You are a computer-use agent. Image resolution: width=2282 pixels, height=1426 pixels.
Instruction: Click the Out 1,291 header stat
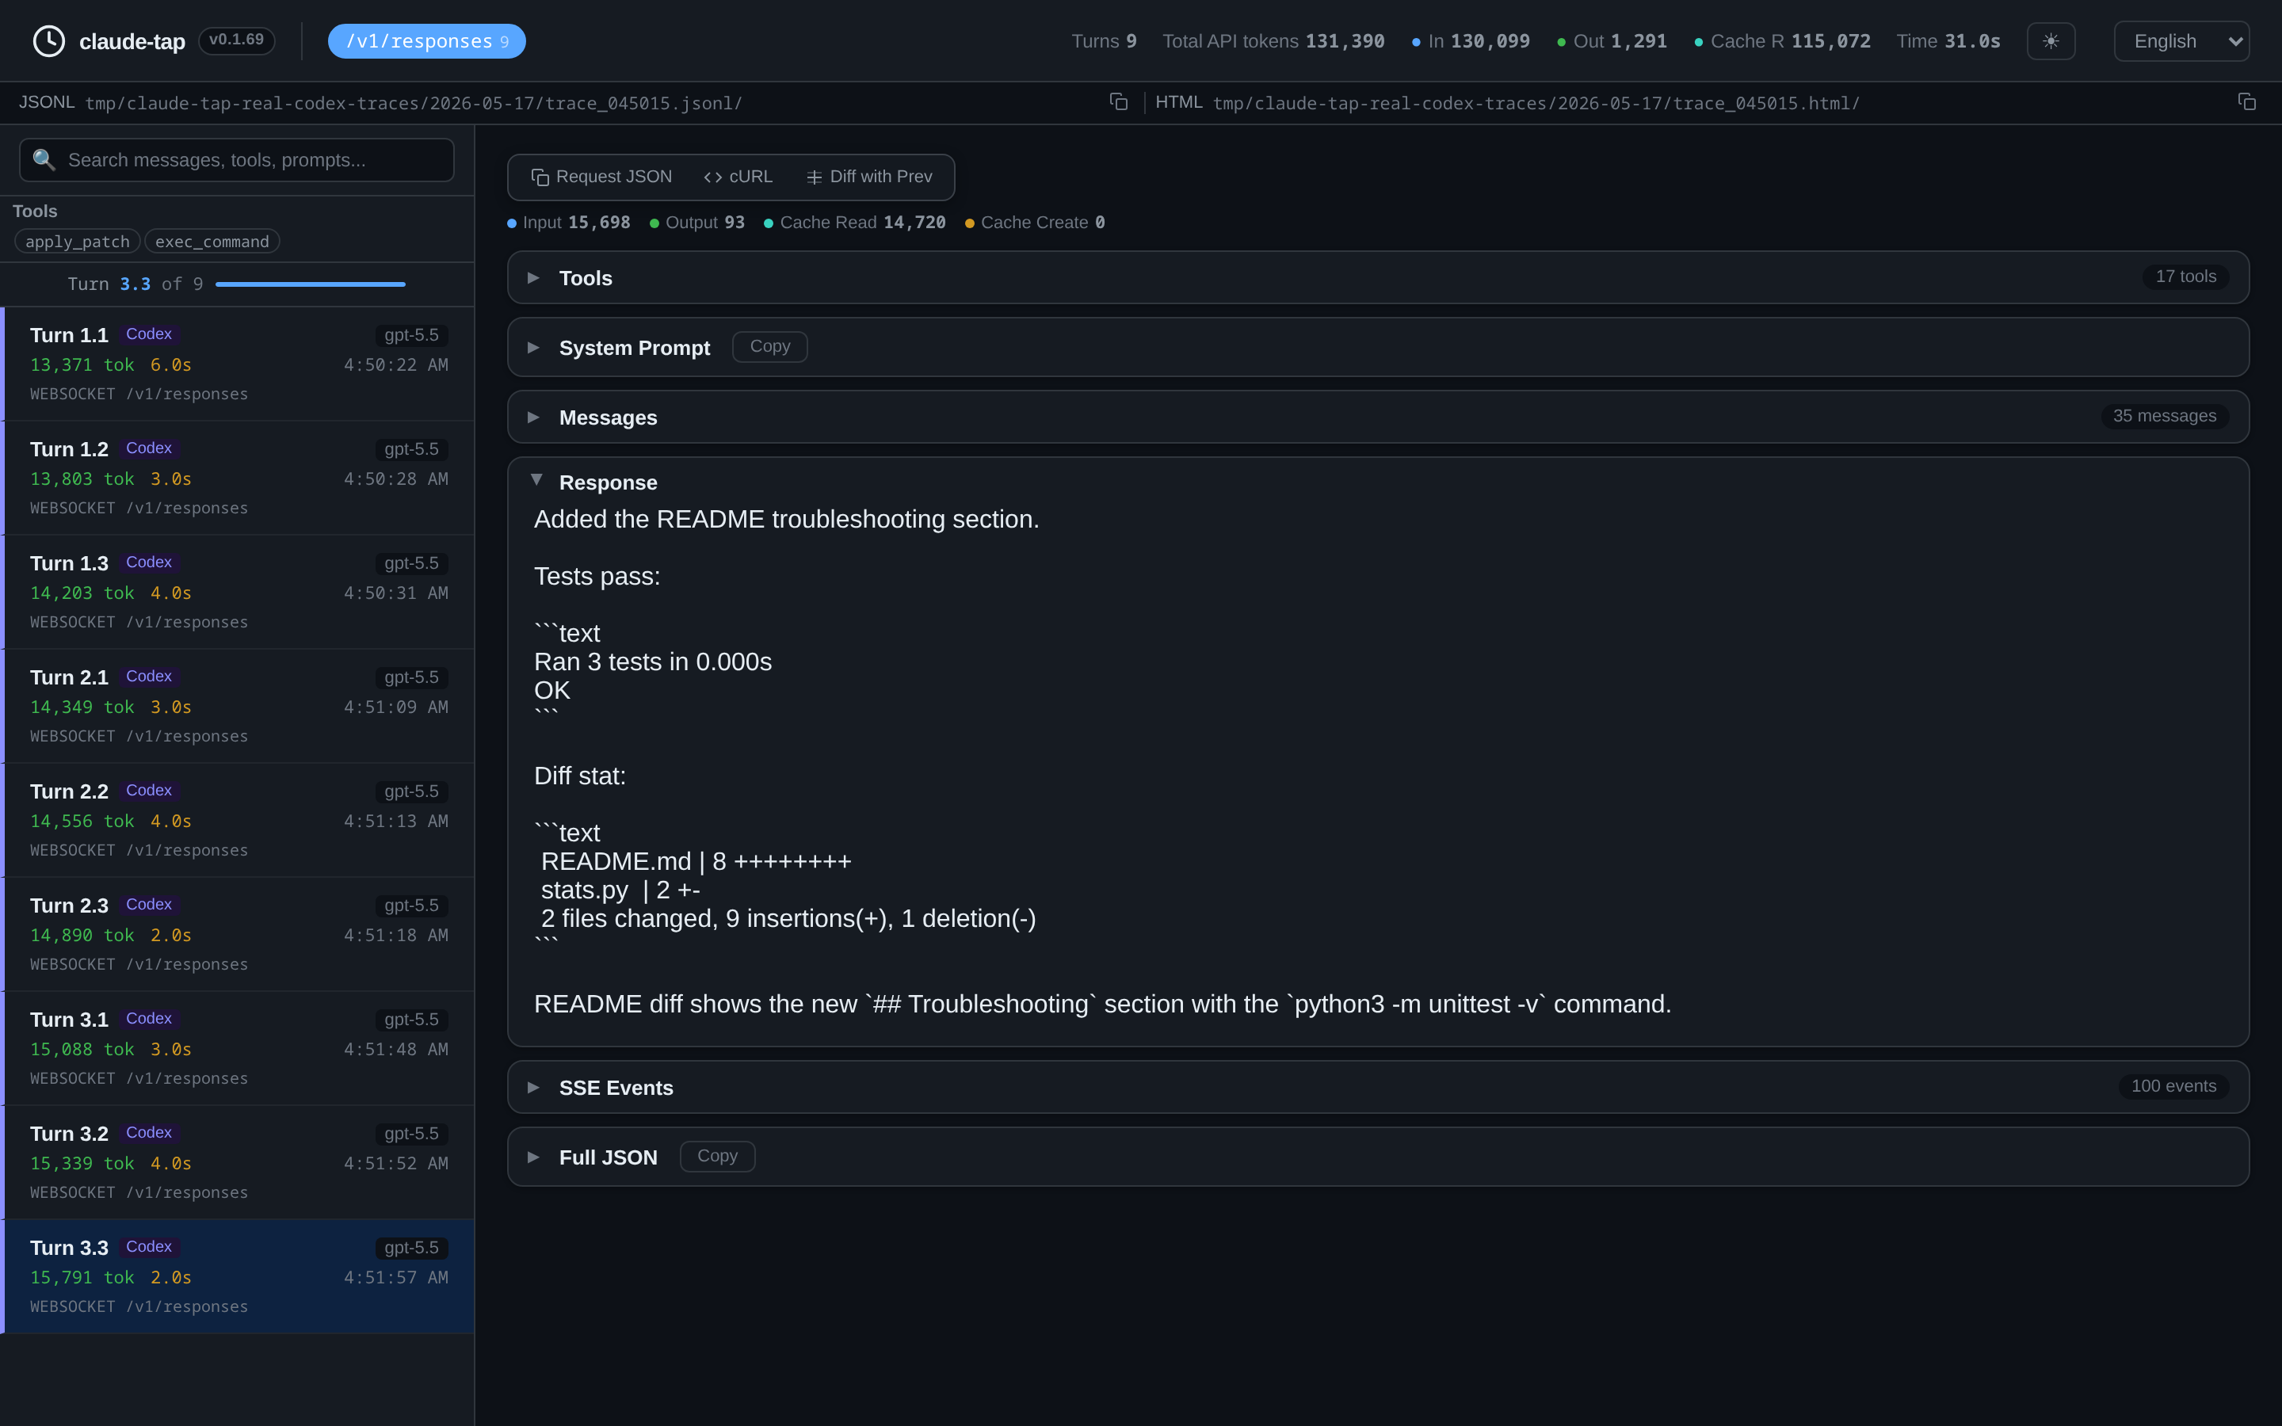click(x=1612, y=41)
